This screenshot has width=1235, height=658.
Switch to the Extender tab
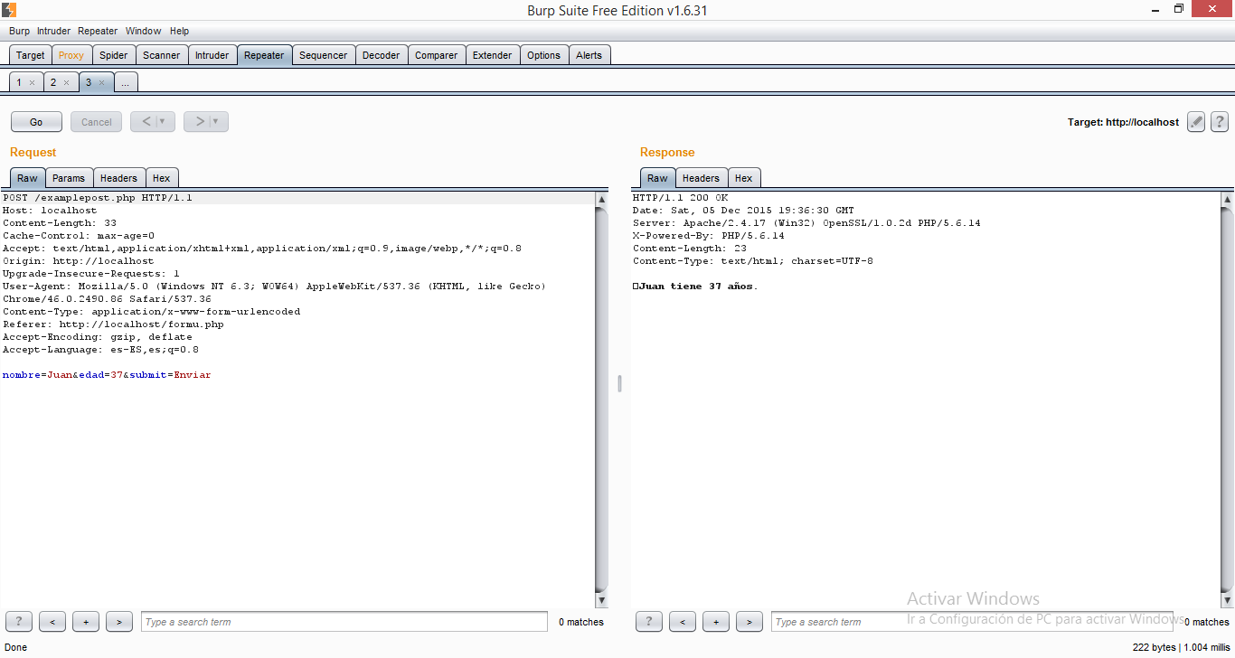pos(493,55)
